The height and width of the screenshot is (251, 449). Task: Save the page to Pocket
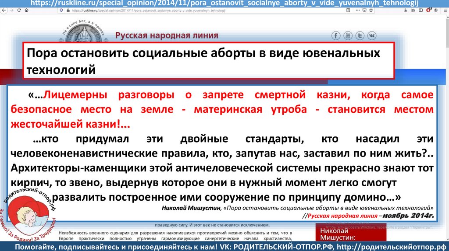click(364, 10)
